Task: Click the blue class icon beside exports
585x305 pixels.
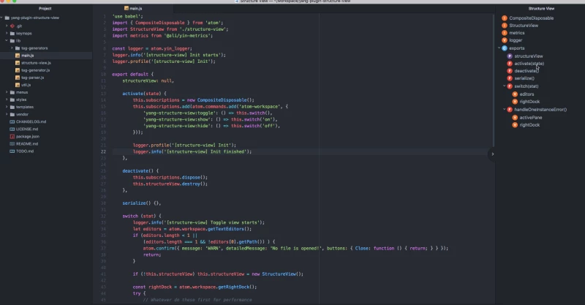Action: [x=504, y=48]
